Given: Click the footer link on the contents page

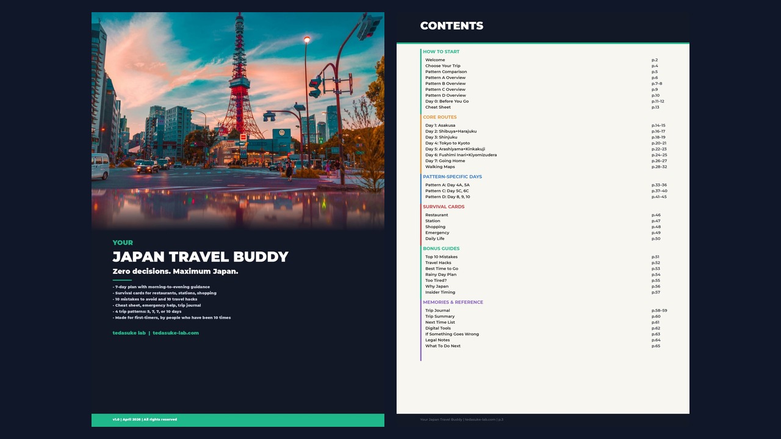Looking at the screenshot, I should click(x=462, y=419).
